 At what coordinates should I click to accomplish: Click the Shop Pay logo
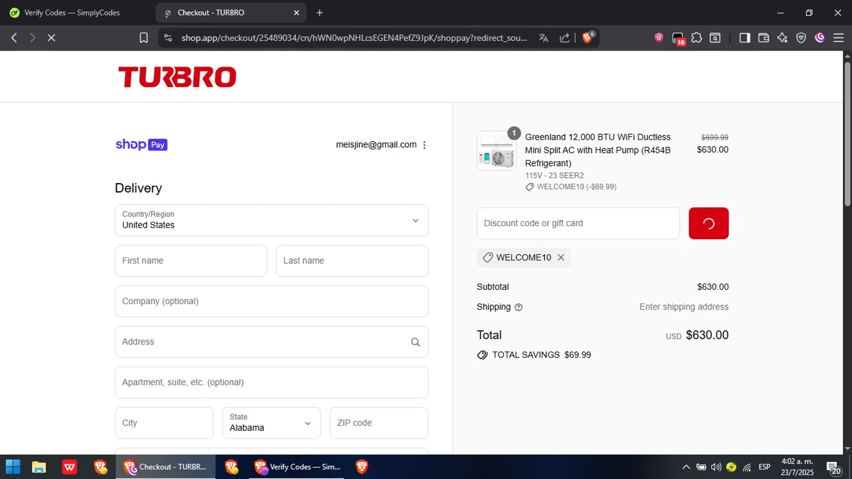click(141, 145)
